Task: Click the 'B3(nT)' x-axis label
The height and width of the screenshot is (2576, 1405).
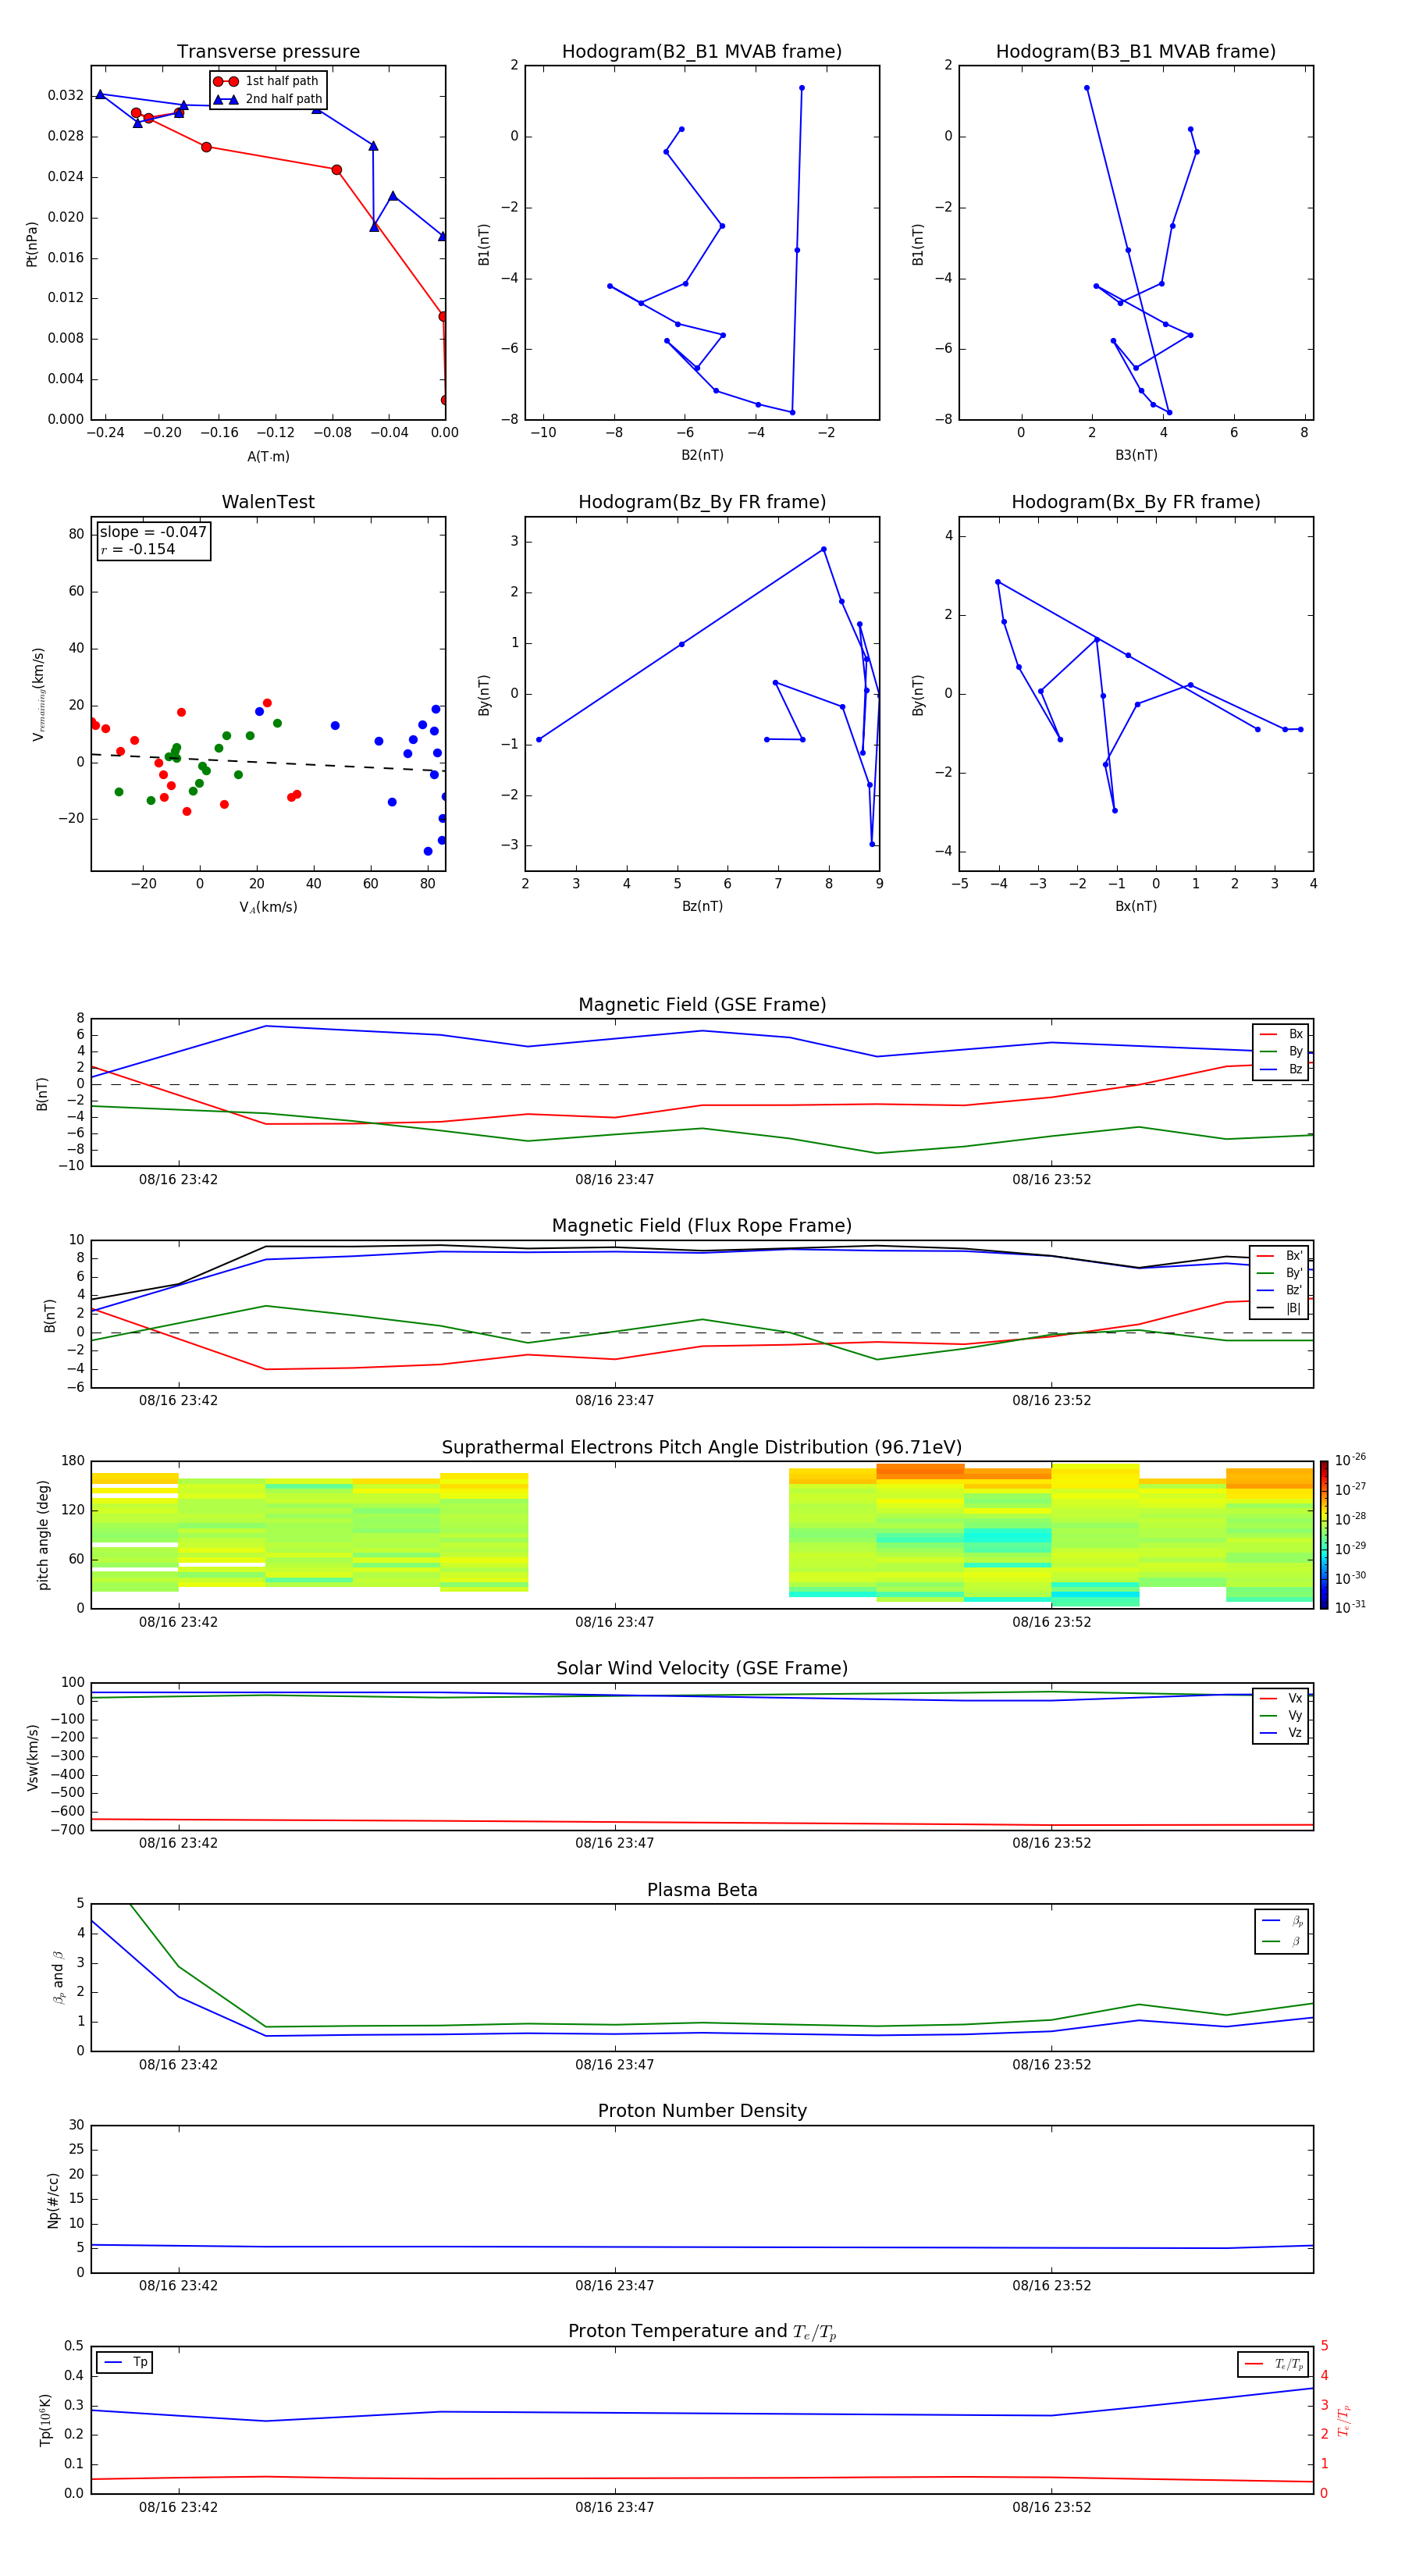Action: click(1136, 455)
